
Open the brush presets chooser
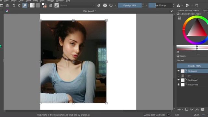[x=57, y=6]
